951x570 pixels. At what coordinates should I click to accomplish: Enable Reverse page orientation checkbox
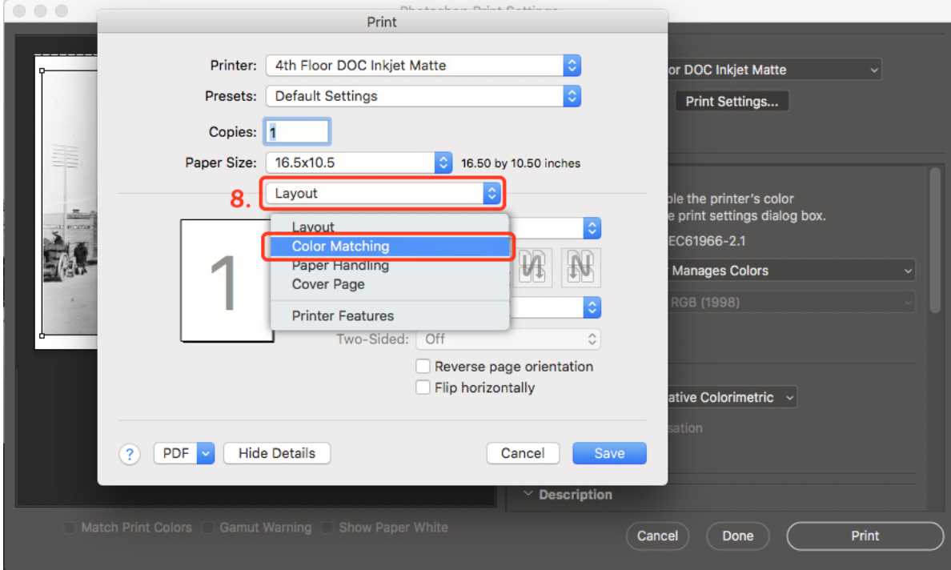pos(423,366)
